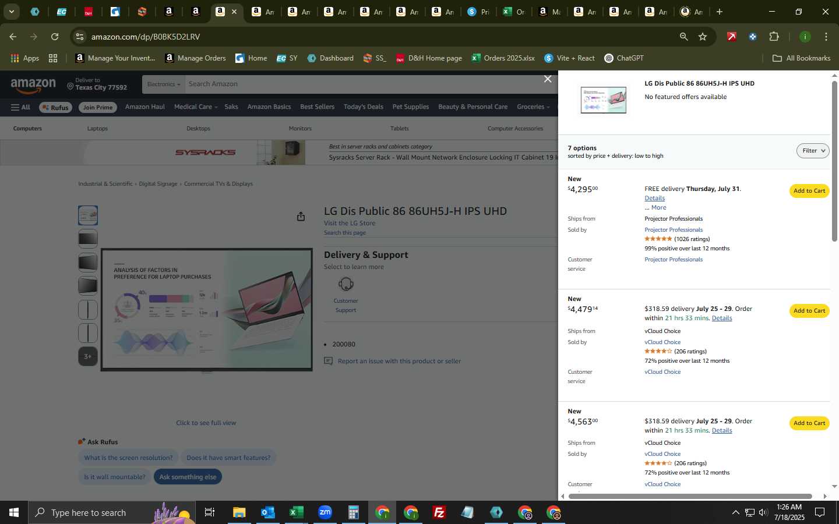
Task: Open Manage Orders bookmark
Action: click(195, 58)
